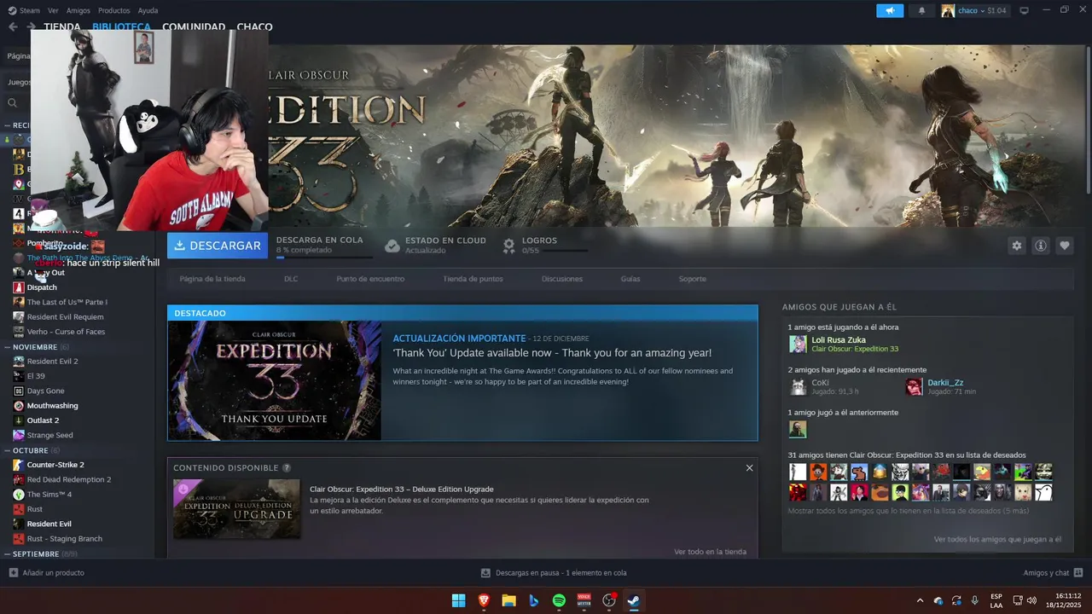Click Ver todo en la tienda link
Image resolution: width=1092 pixels, height=614 pixels.
click(x=710, y=552)
